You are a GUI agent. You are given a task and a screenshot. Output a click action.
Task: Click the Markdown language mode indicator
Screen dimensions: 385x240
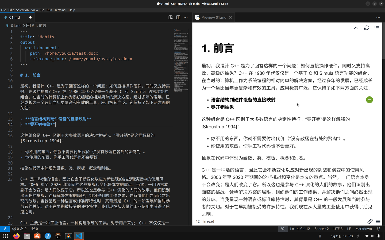pyautogui.click(x=363, y=229)
